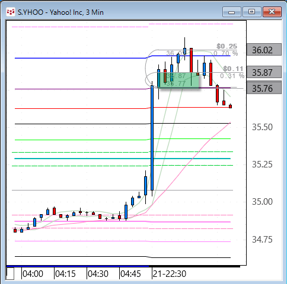This screenshot has height=284, width=287.
Task: Click the 04:15 time axis label
Action: 65,274
